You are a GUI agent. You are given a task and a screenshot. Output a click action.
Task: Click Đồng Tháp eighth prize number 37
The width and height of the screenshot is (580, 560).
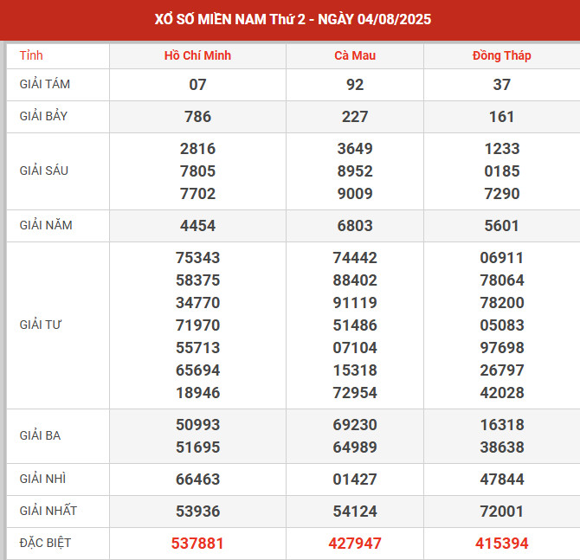point(502,85)
